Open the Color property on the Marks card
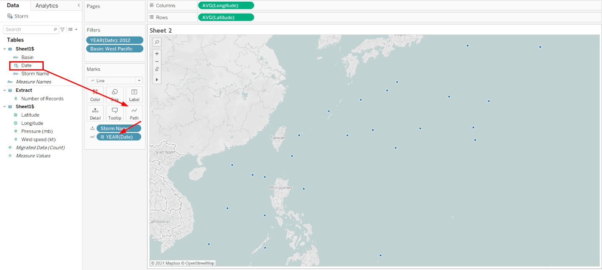This screenshot has height=270, width=602. tap(95, 94)
